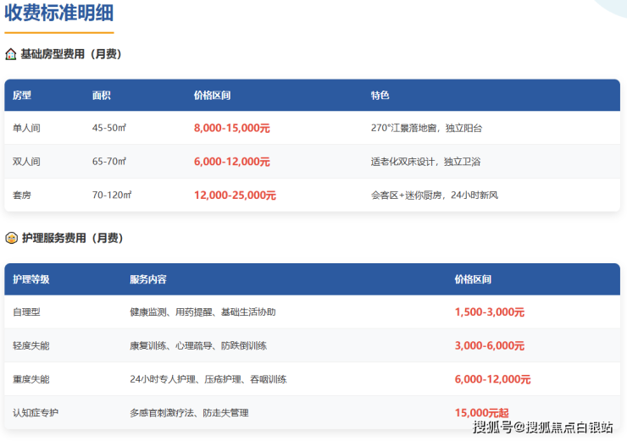Click the 服务内容 column header
The height and width of the screenshot is (441, 627).
tap(147, 279)
